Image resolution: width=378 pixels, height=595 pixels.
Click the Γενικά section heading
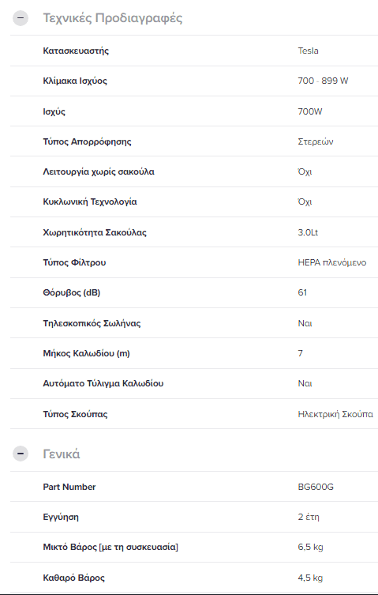tap(62, 454)
